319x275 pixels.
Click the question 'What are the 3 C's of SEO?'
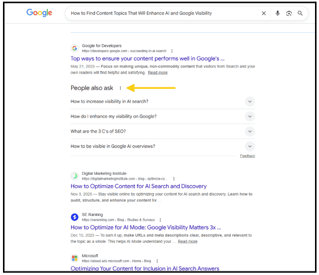click(98, 132)
